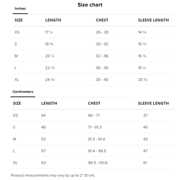The width and height of the screenshot is (180, 180).
Task: Click the CHEST header in centimeters table
Action: tap(94, 103)
